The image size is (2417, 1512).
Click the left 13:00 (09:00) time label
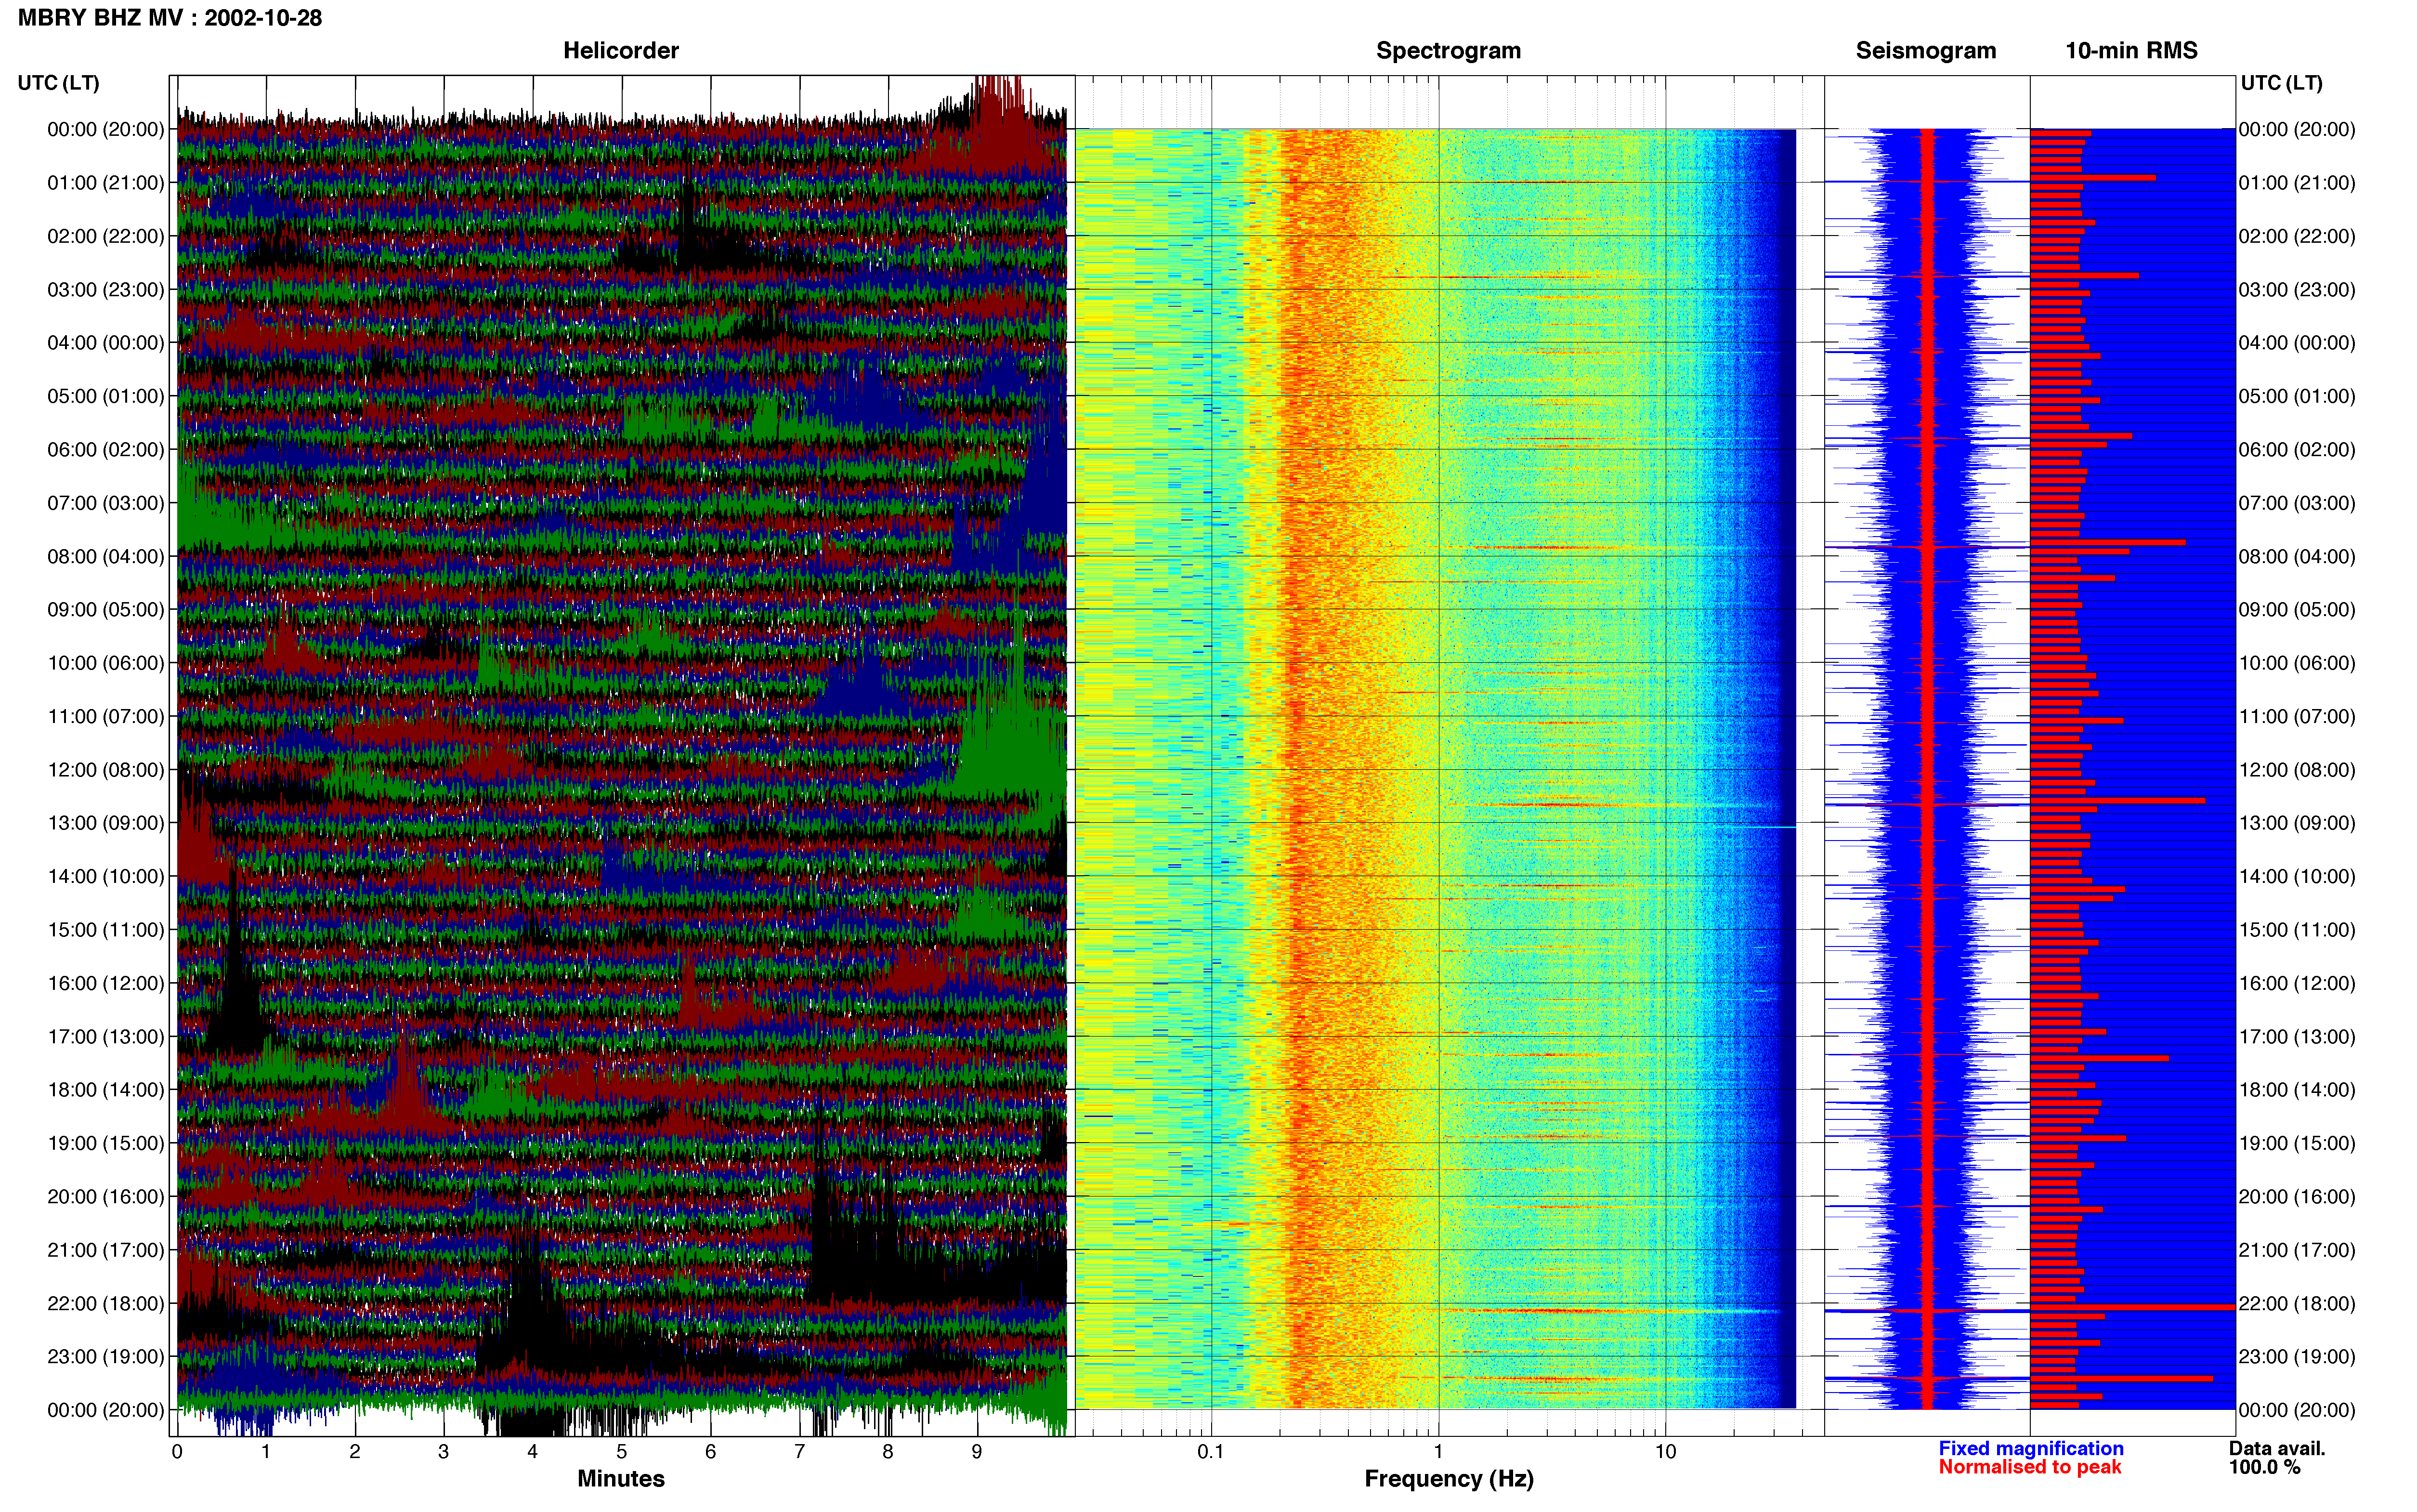coord(106,823)
